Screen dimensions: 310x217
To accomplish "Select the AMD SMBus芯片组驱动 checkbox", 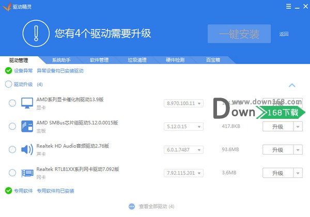I will click(12, 126).
